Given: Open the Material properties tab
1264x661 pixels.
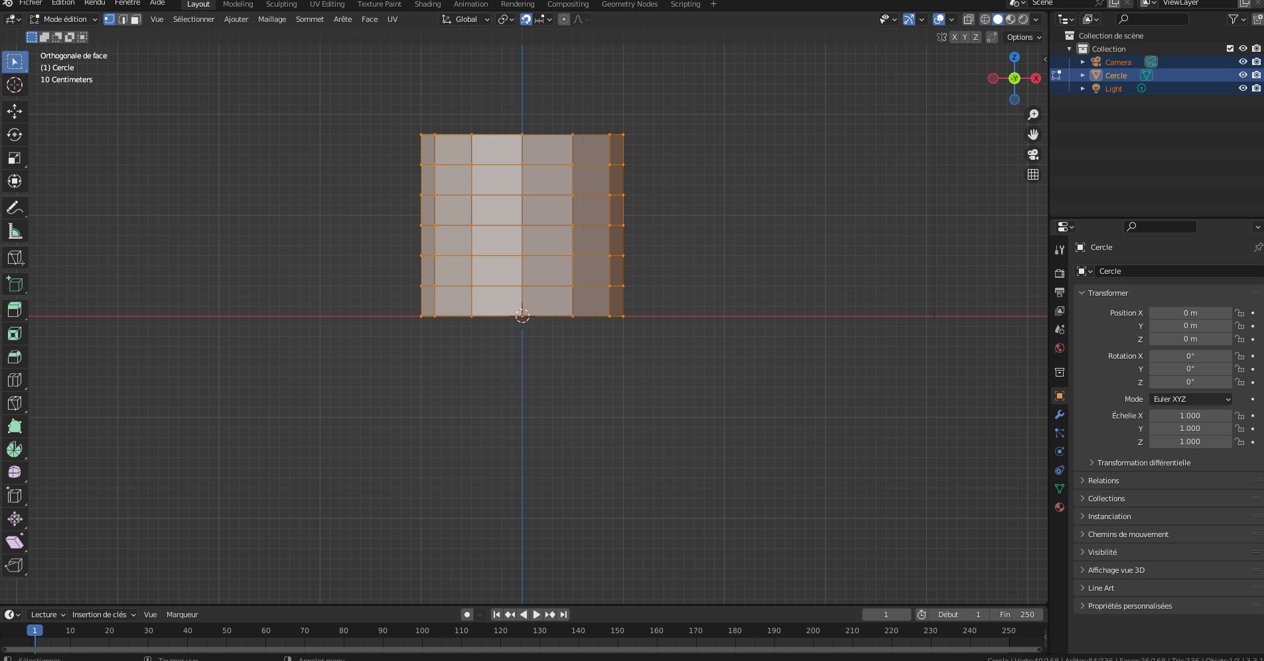Looking at the screenshot, I should [1060, 507].
